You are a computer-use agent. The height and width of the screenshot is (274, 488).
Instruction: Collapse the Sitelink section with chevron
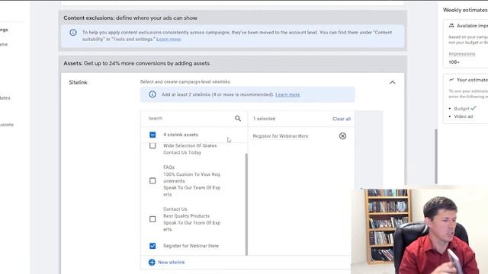[x=392, y=82]
